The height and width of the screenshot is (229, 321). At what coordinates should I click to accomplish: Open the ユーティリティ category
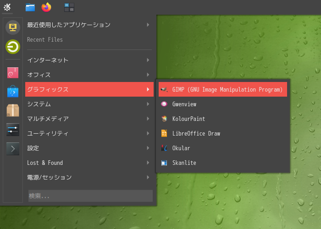tap(89, 133)
